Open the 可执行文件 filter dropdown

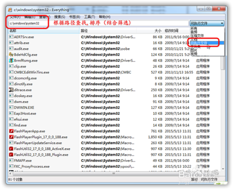[207, 23]
